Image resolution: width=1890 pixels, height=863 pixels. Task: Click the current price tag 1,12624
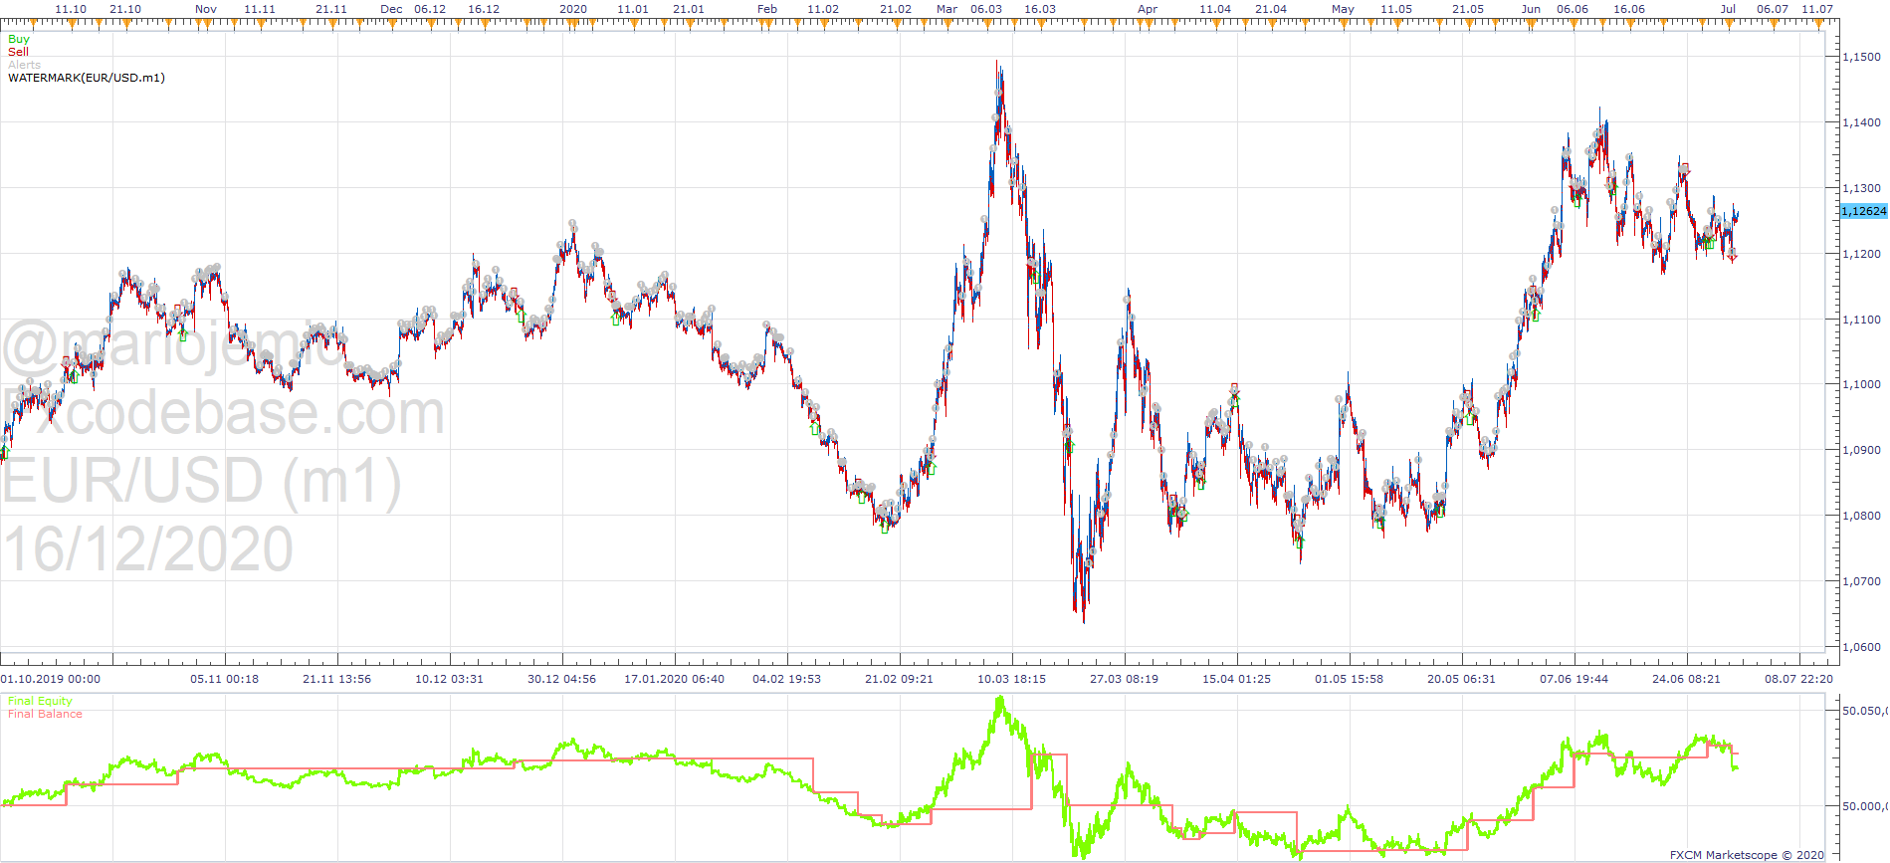(x=1864, y=211)
